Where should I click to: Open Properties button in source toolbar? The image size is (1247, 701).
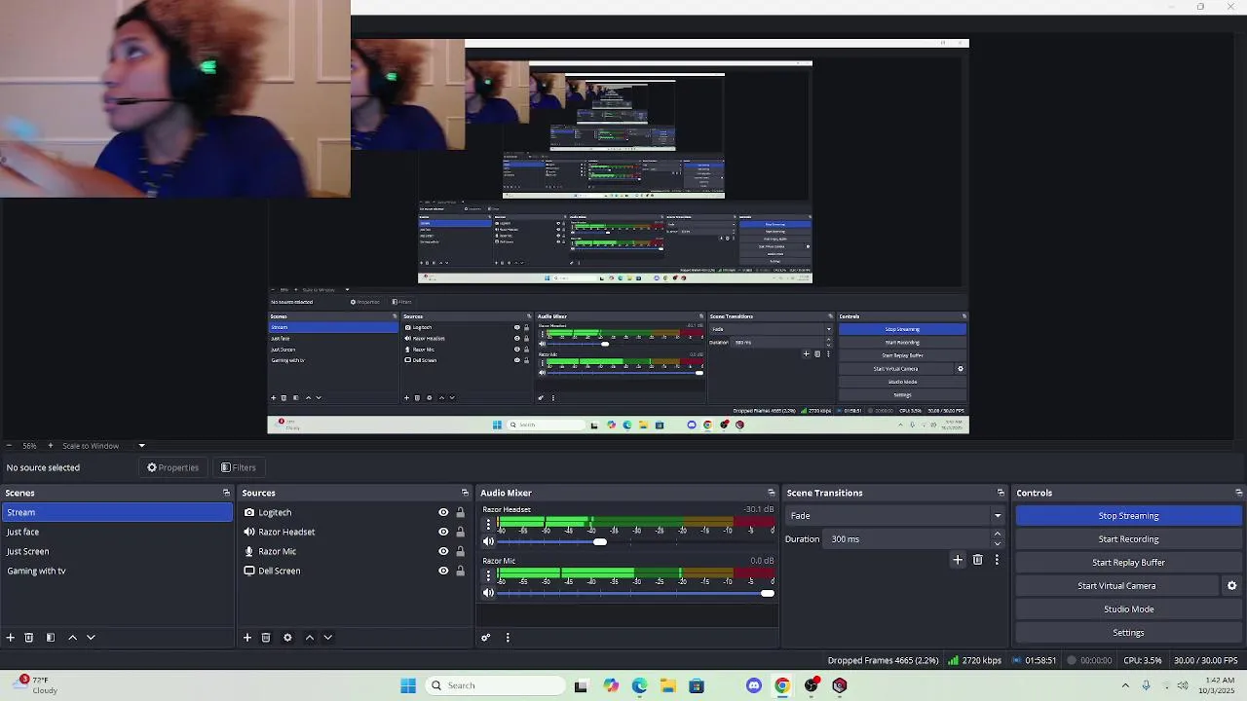tap(172, 467)
